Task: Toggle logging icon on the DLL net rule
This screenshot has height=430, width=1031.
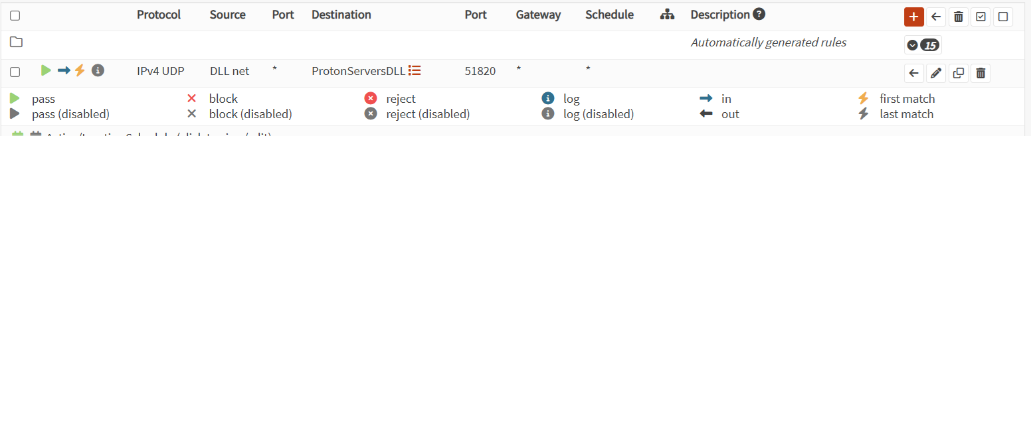Action: [x=98, y=70]
